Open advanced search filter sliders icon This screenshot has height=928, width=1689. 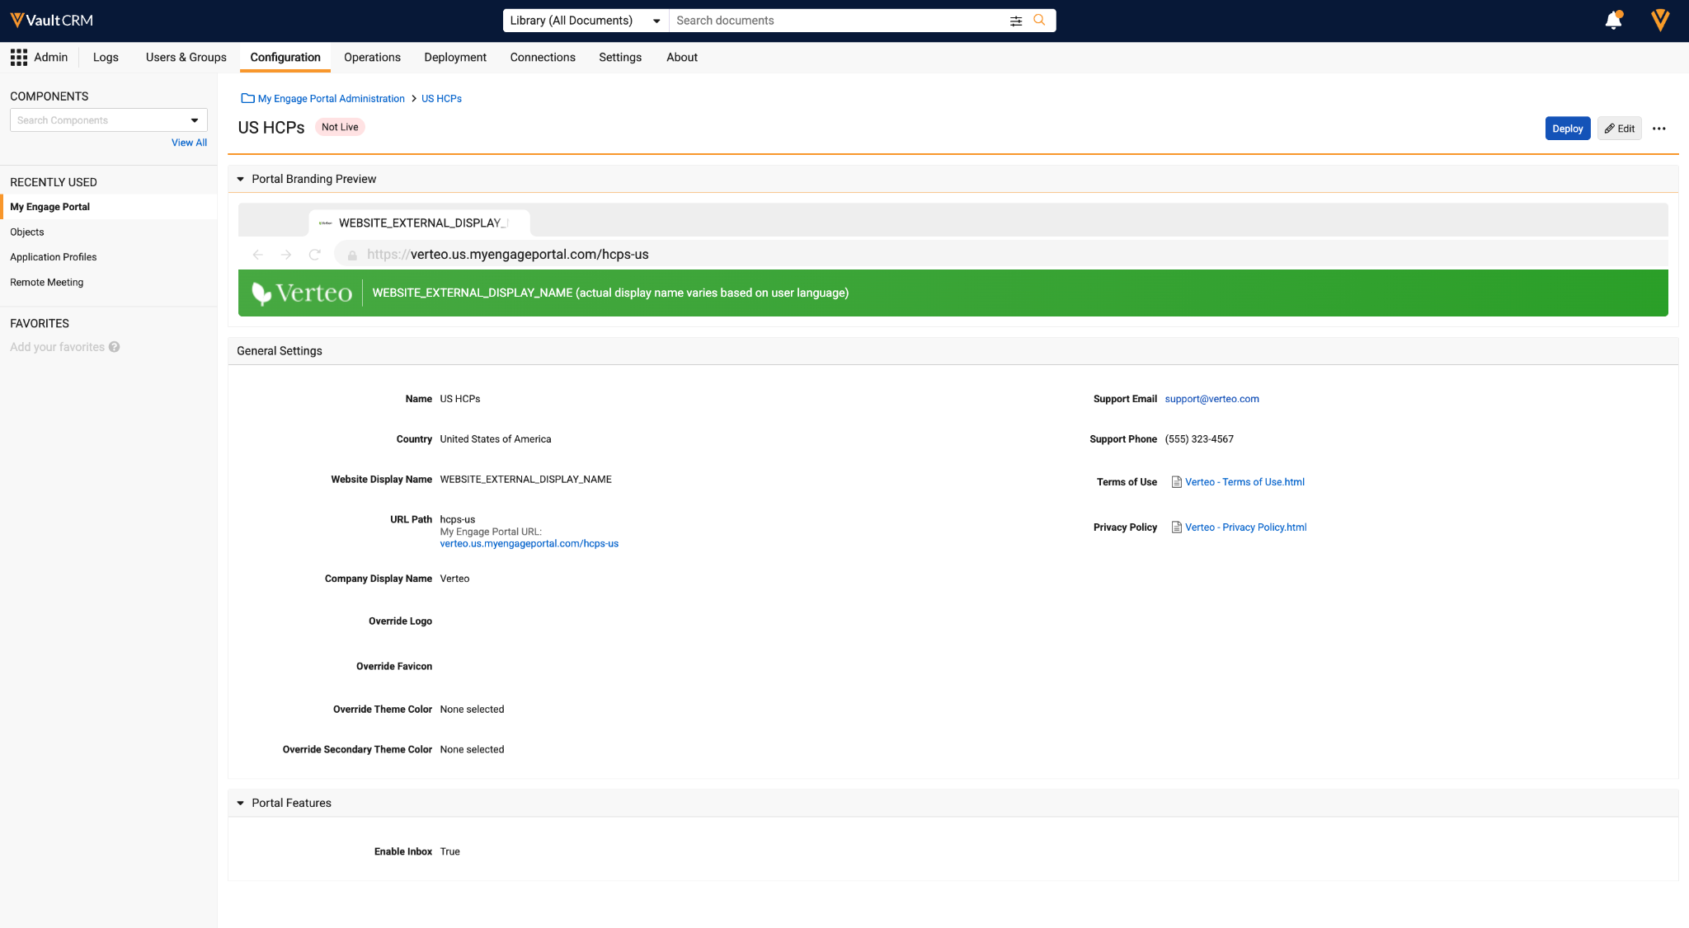(1016, 21)
